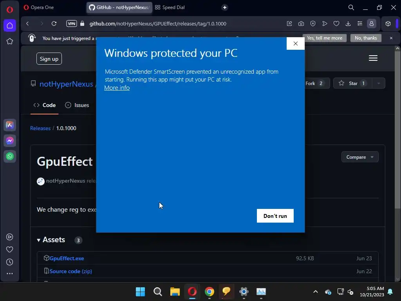The width and height of the screenshot is (401, 301).
Task: Open the notHyperNexus owner link
Action: [66, 84]
